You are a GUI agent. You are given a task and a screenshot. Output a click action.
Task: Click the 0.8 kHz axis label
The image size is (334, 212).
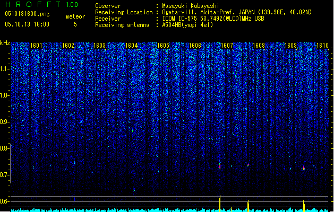5,148
